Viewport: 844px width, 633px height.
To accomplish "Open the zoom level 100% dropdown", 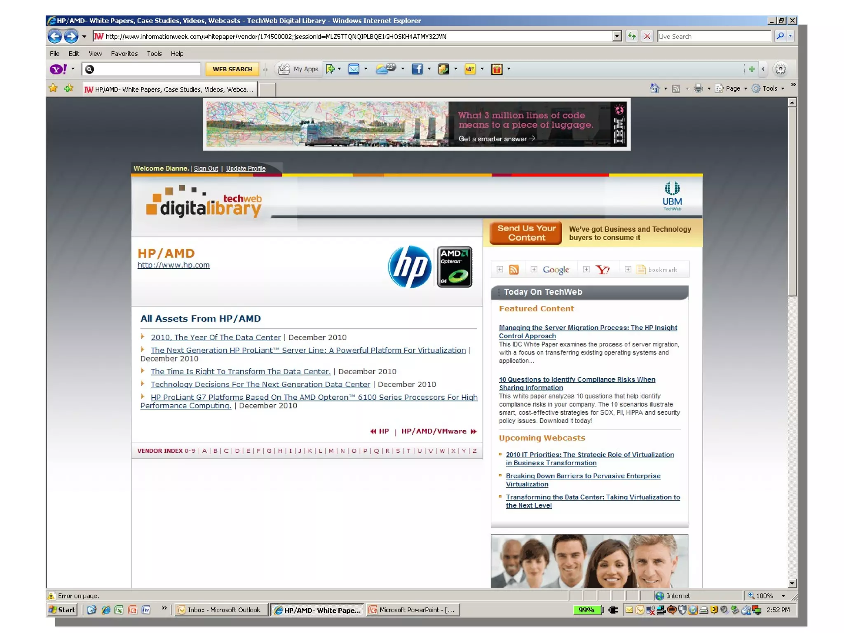I will (783, 596).
